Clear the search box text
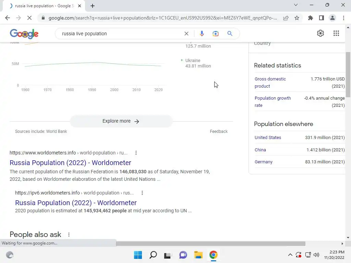 pyautogui.click(x=186, y=34)
